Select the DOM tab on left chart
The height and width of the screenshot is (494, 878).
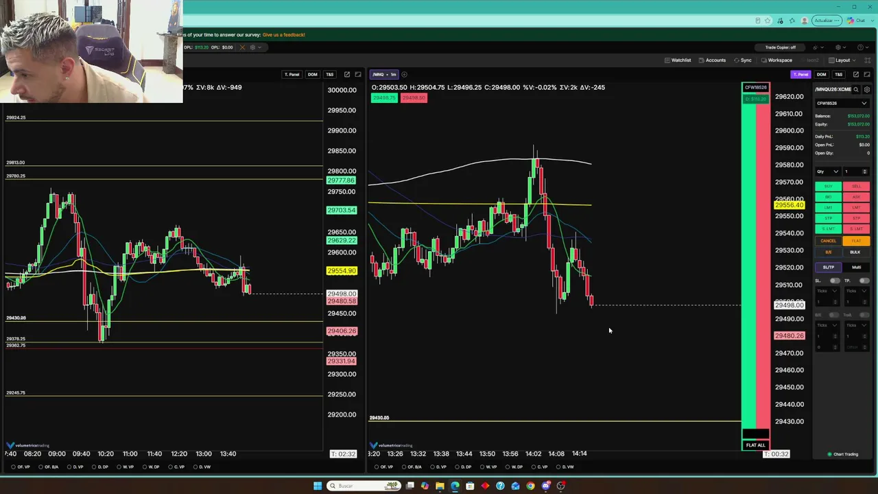[x=313, y=74]
